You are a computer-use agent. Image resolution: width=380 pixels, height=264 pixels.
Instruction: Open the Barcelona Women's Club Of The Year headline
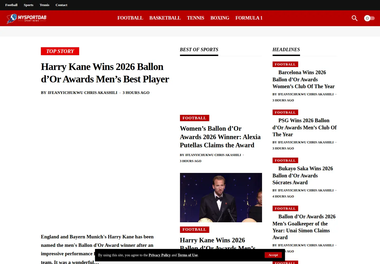coord(304,79)
